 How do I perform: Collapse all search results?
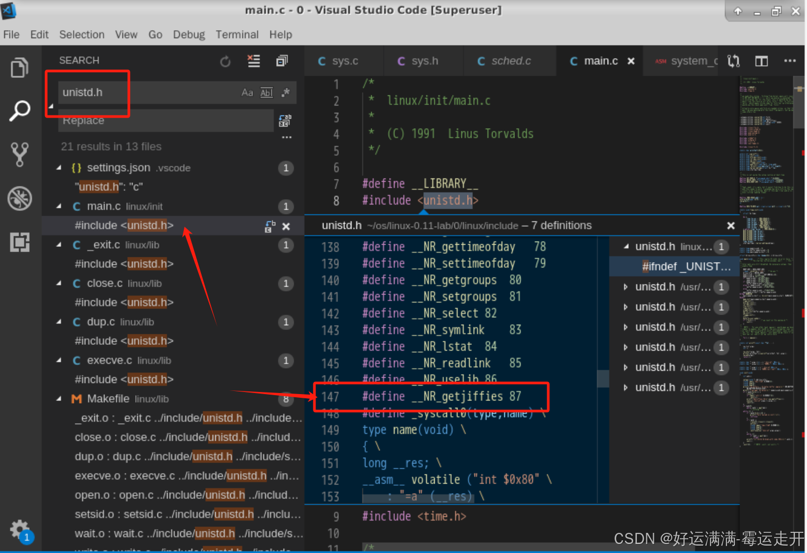pyautogui.click(x=282, y=61)
